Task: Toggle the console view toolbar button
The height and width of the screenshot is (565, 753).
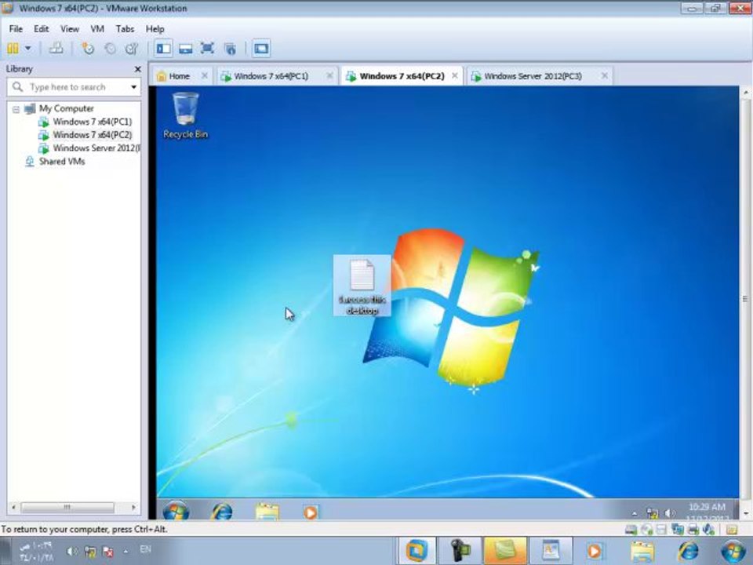Action: click(x=261, y=48)
